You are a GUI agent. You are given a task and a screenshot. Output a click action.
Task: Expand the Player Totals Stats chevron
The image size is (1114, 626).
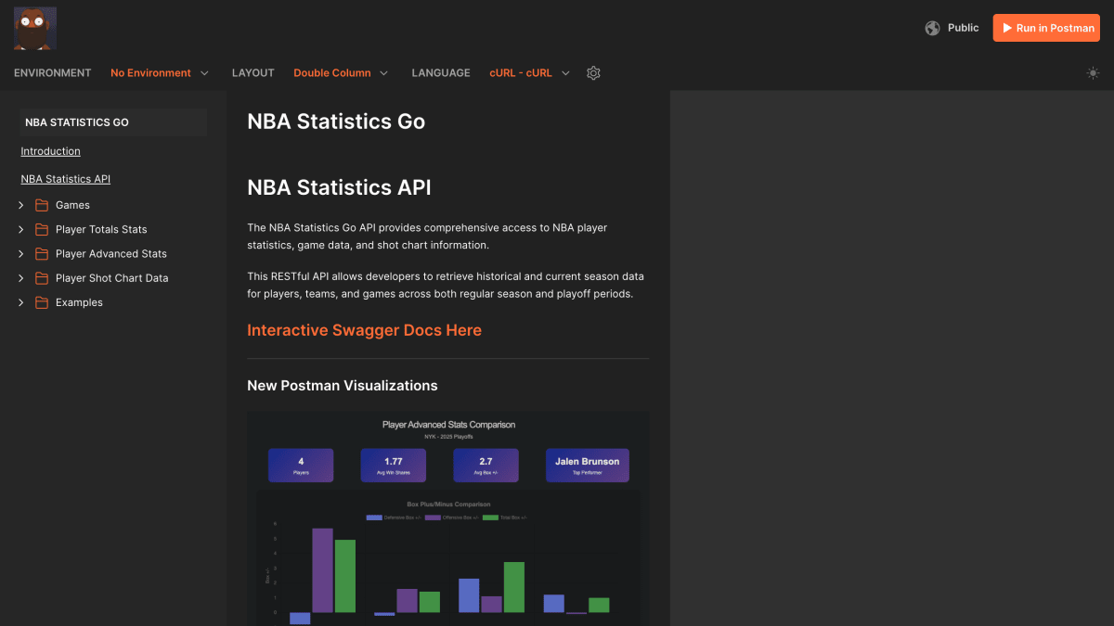[x=21, y=229]
